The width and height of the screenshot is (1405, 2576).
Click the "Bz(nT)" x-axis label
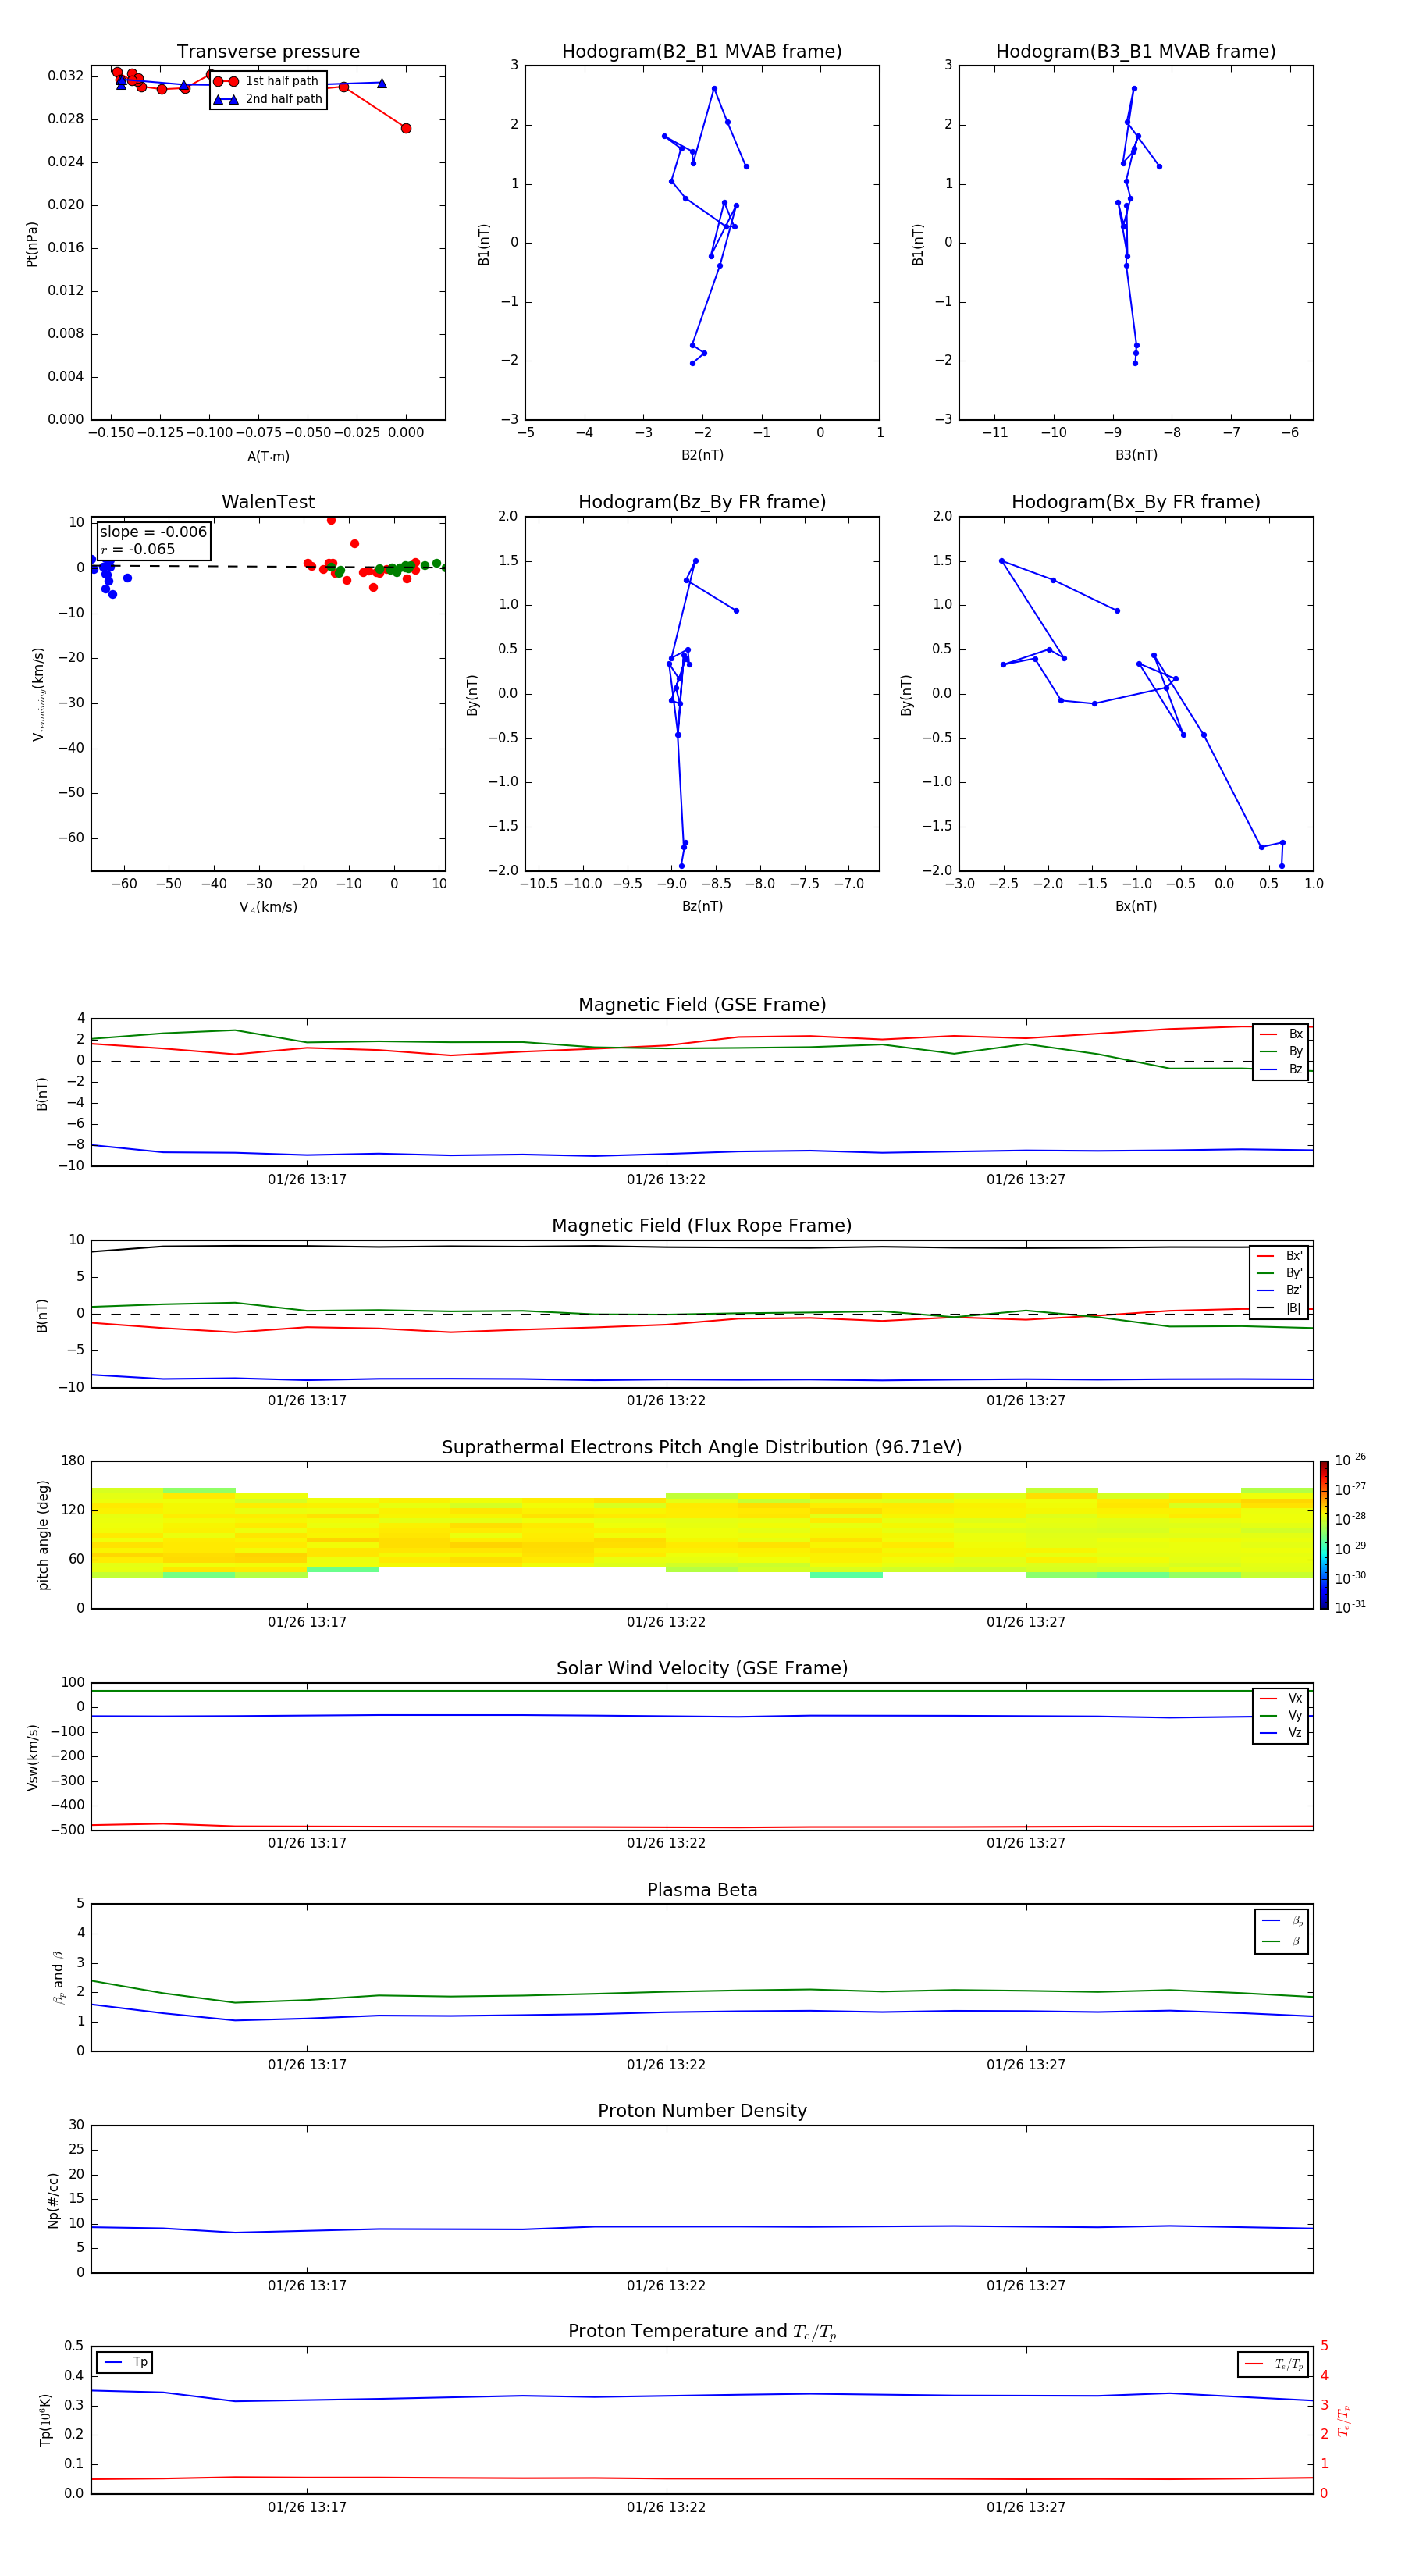[x=702, y=907]
